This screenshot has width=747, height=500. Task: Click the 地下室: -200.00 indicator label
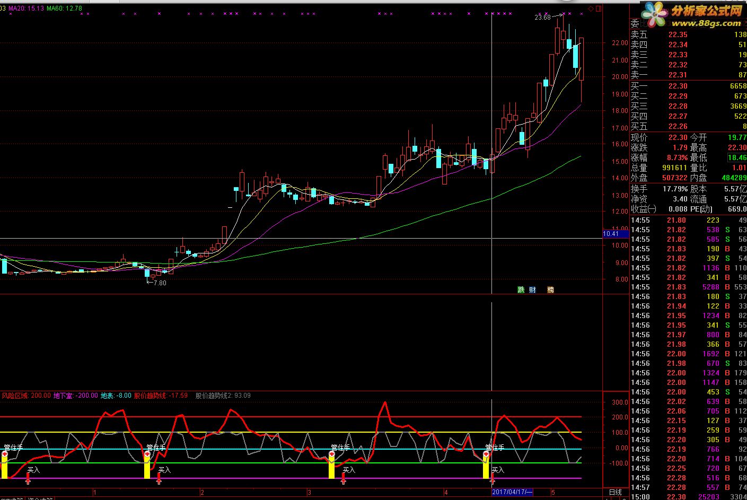(x=76, y=396)
